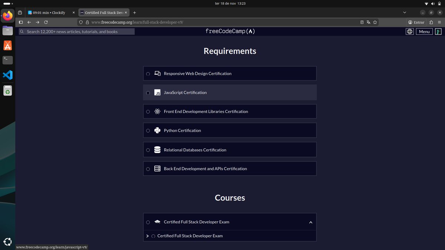Click the graduation cap icon on the exam course
The height and width of the screenshot is (250, 445).
(x=157, y=222)
